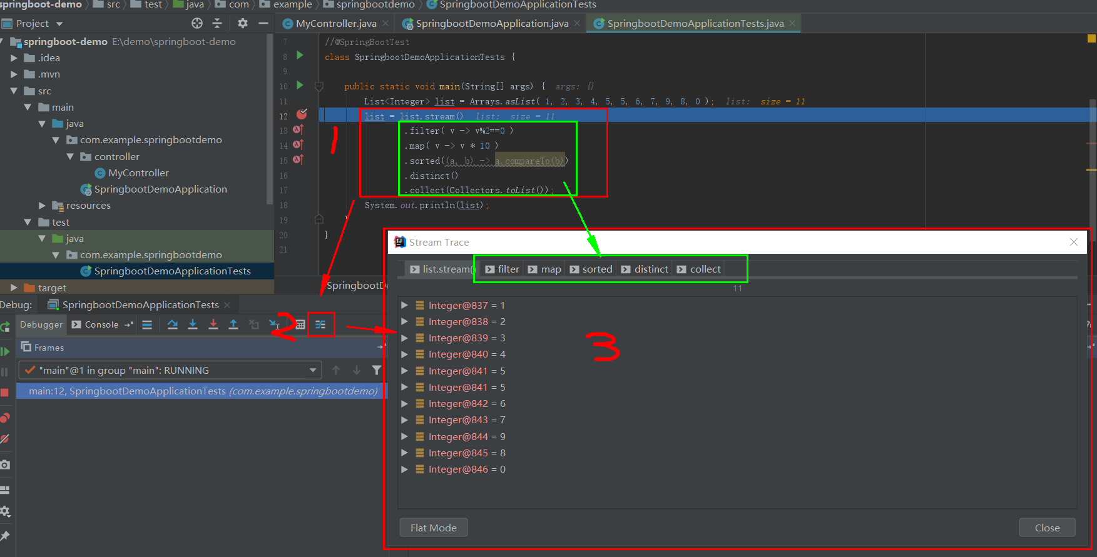Toggle the breakpoint on line 13

298,129
